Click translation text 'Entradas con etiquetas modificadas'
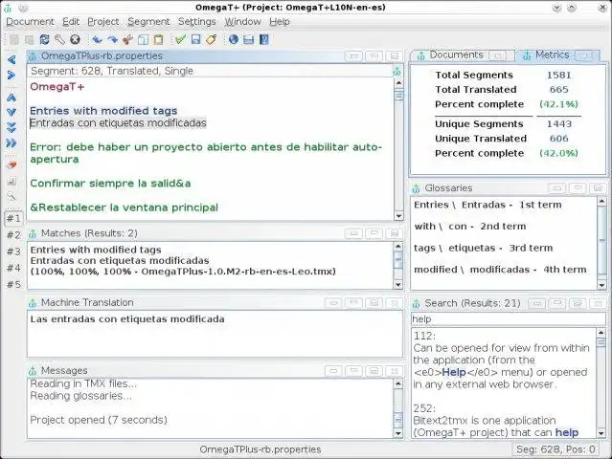The width and height of the screenshot is (612, 459). pos(118,122)
